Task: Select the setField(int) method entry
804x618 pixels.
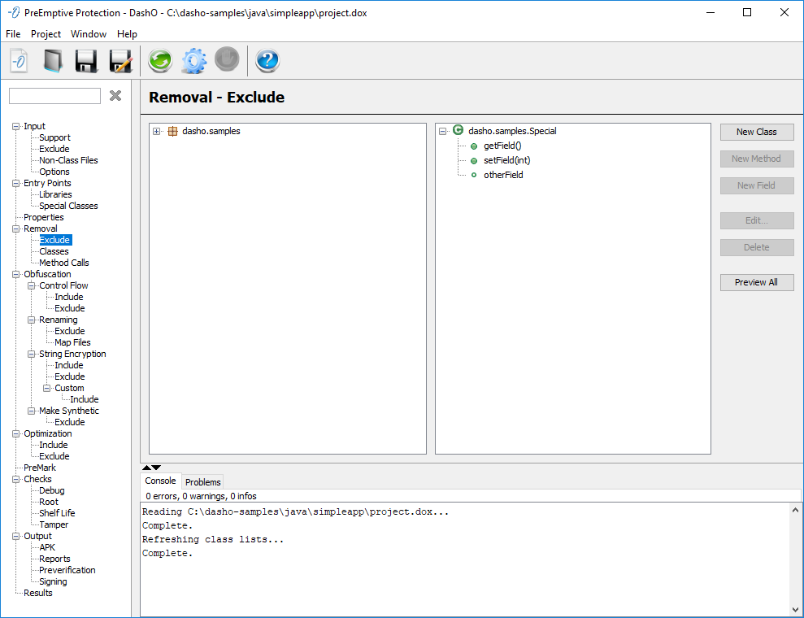Action: click(x=506, y=160)
